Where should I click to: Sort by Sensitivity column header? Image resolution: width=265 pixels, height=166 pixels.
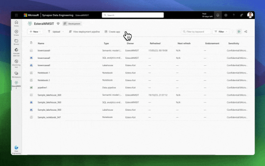point(234,43)
